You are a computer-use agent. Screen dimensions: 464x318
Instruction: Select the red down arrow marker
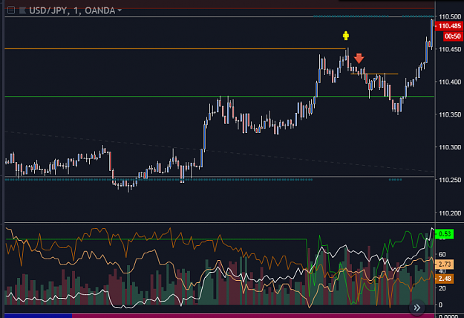(x=359, y=59)
